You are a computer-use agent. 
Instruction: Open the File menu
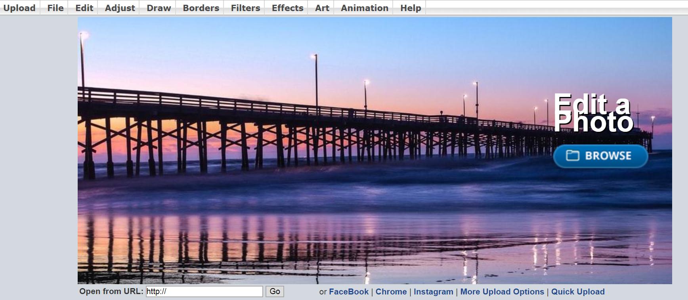tap(55, 8)
